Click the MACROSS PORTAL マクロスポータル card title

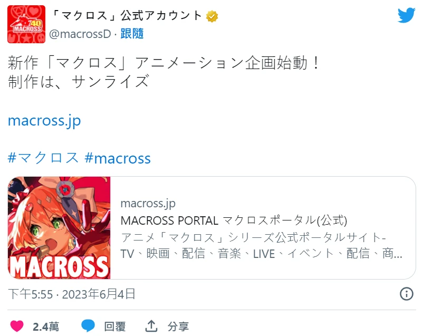234,220
